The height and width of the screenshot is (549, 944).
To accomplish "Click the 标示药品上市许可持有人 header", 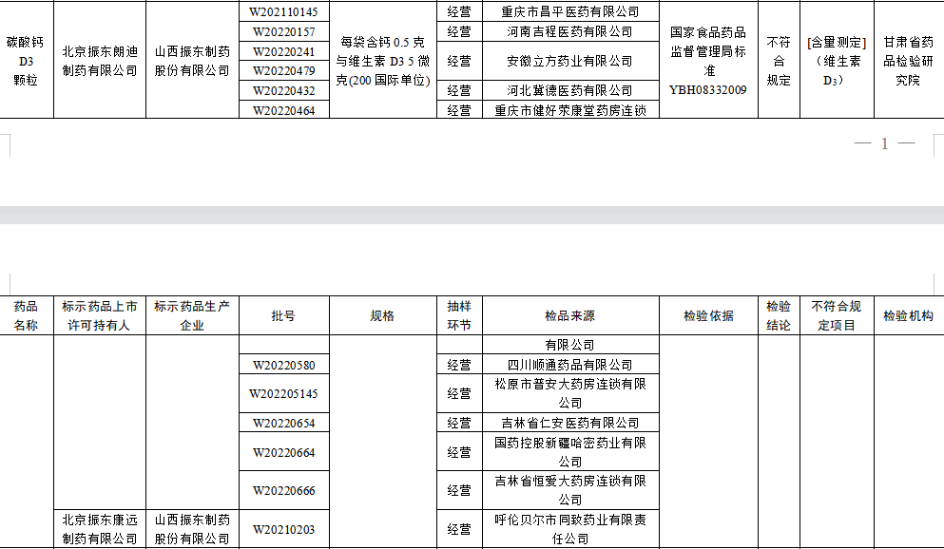I will point(100,315).
